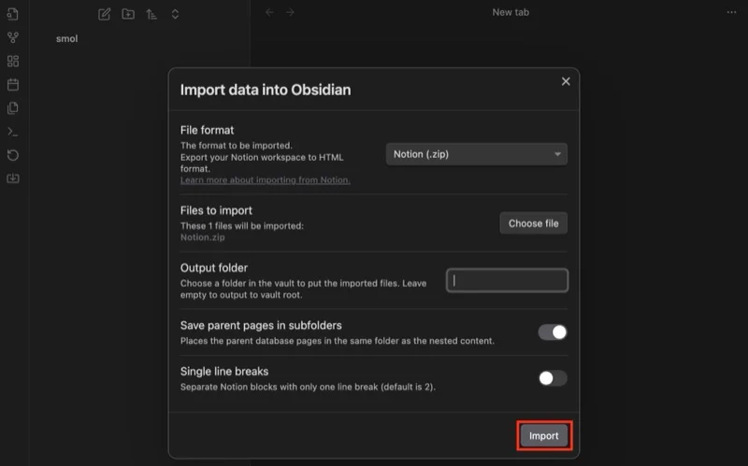Open daily note calendar icon
The width and height of the screenshot is (748, 466).
[13, 84]
